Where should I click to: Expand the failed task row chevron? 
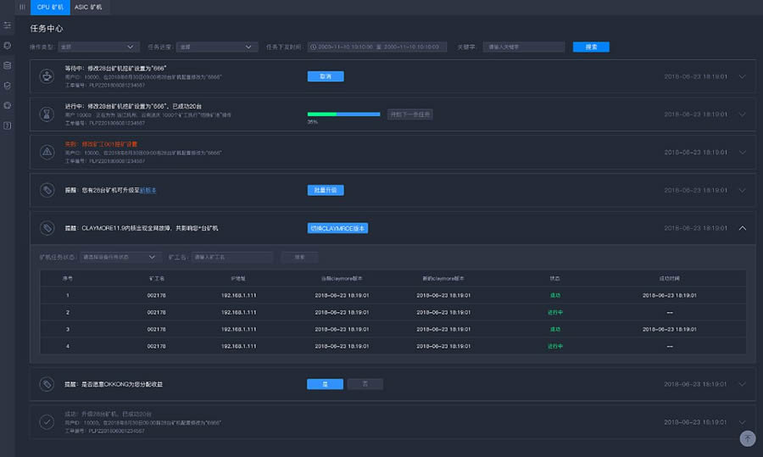743,152
